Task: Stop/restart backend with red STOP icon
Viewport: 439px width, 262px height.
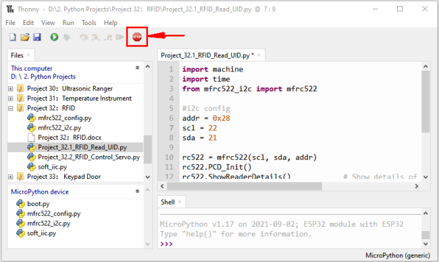Action: tap(137, 36)
